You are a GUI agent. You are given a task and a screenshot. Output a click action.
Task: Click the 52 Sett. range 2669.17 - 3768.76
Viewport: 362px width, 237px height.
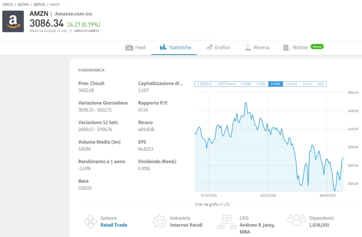(x=95, y=129)
